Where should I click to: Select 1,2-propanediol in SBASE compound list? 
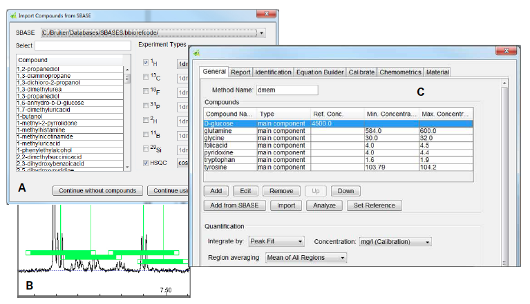click(x=70, y=69)
